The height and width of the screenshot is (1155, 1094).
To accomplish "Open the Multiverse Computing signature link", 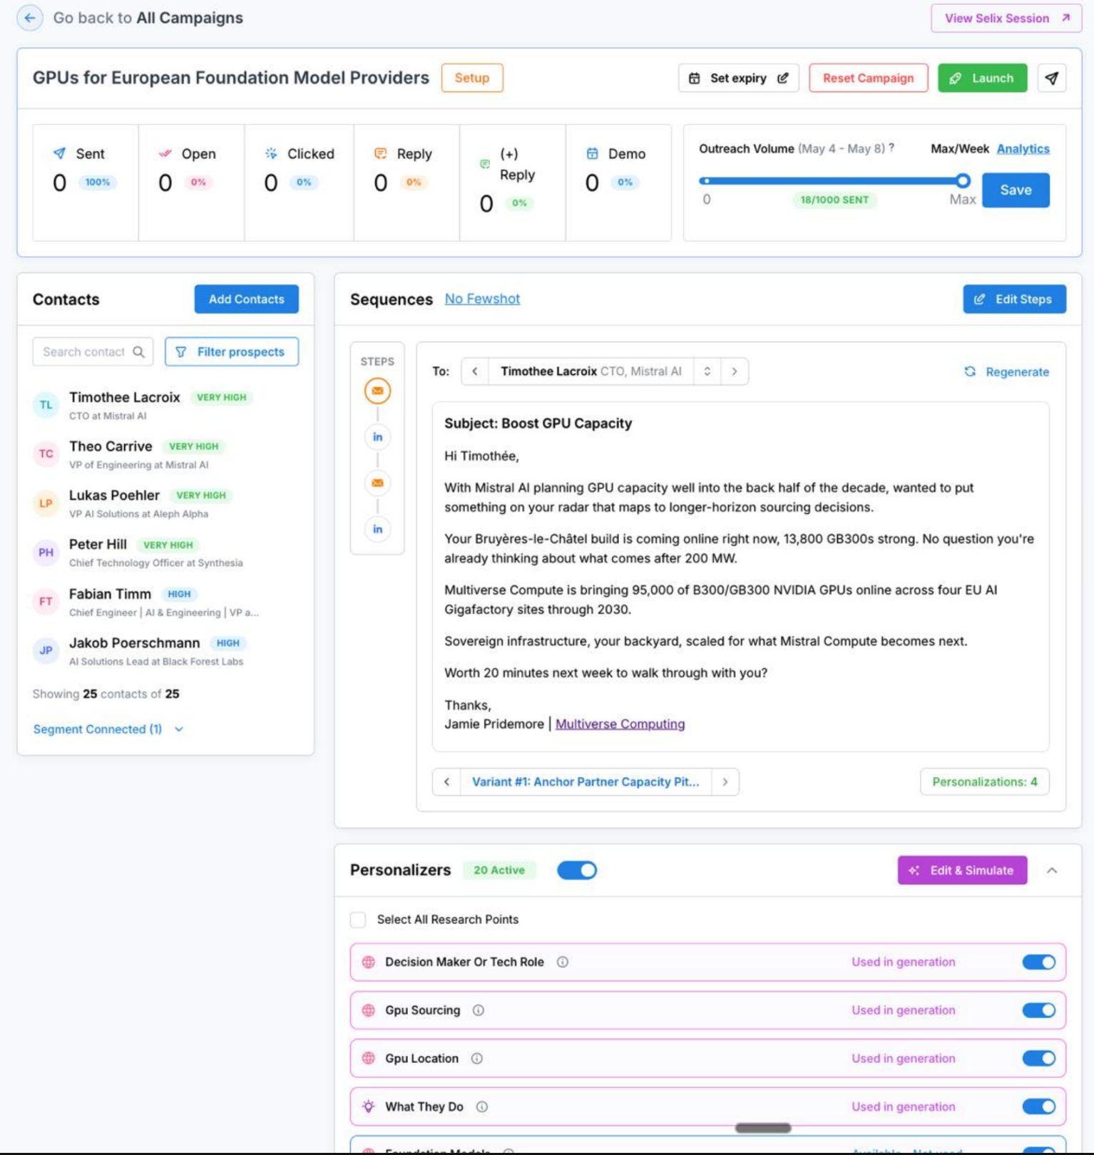I will pyautogui.click(x=620, y=724).
